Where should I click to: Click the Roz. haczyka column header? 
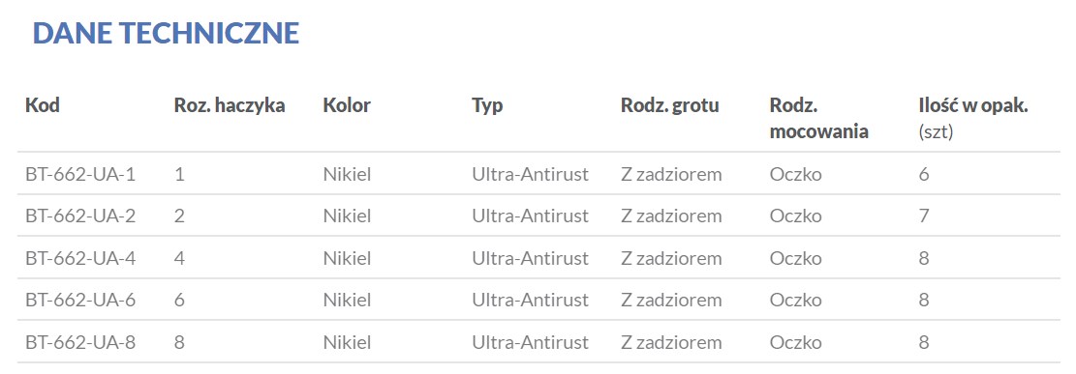point(230,105)
